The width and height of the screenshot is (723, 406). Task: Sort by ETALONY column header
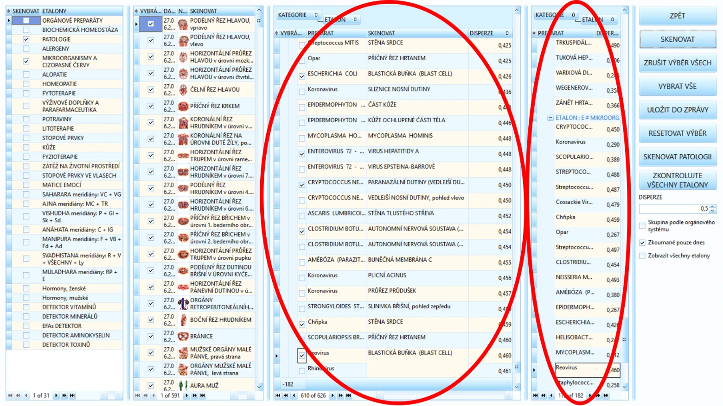click(x=82, y=11)
